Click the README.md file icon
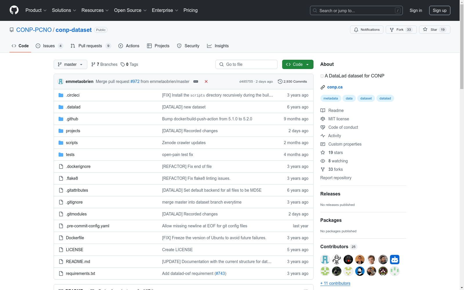This screenshot has width=464, height=290. point(61,262)
